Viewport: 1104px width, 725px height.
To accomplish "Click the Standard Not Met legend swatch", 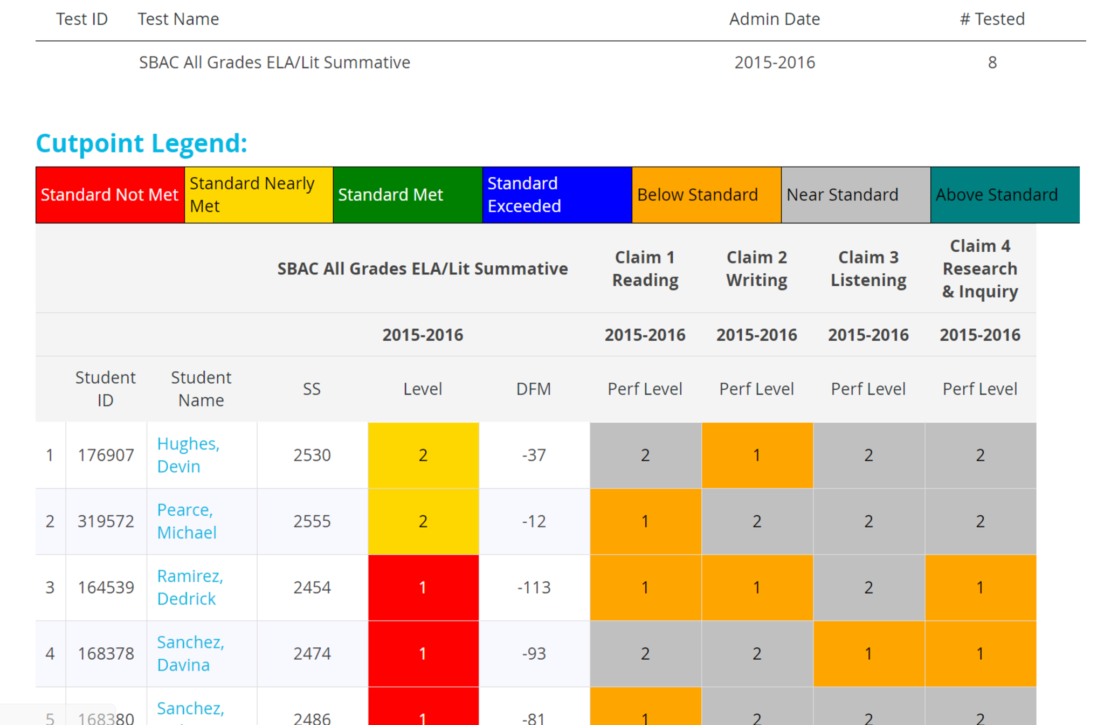I will 109,195.
